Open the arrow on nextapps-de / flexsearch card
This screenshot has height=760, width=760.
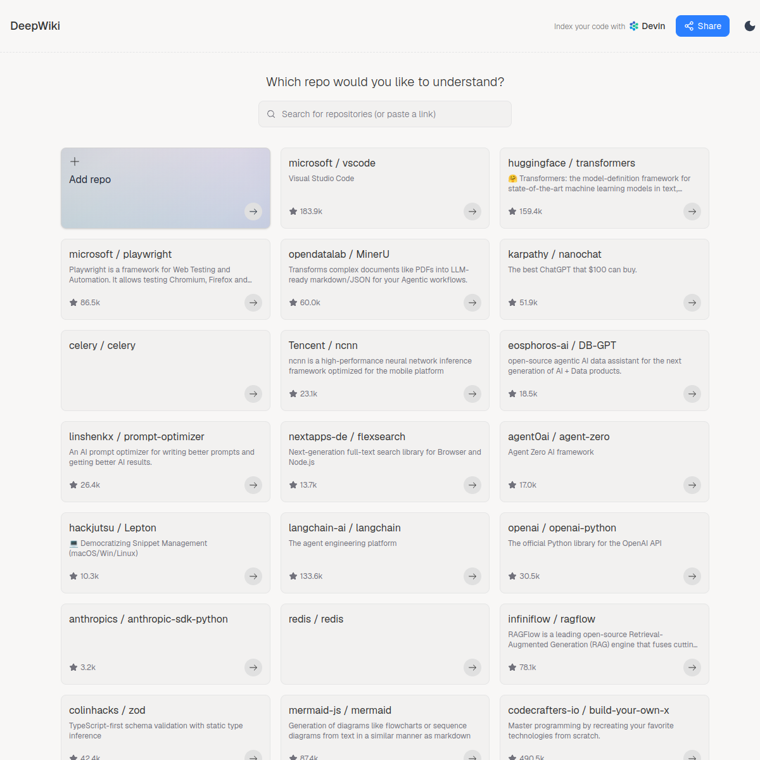pos(472,485)
